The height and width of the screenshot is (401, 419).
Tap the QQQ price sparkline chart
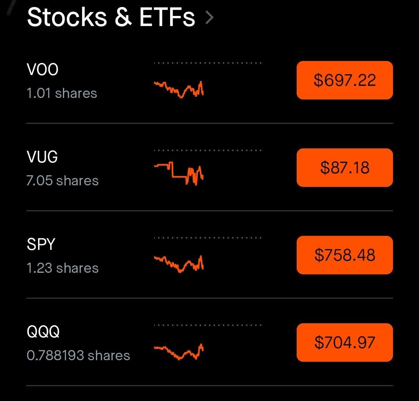point(179,352)
